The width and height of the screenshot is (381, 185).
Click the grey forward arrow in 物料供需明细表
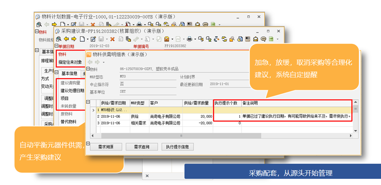[97, 62]
